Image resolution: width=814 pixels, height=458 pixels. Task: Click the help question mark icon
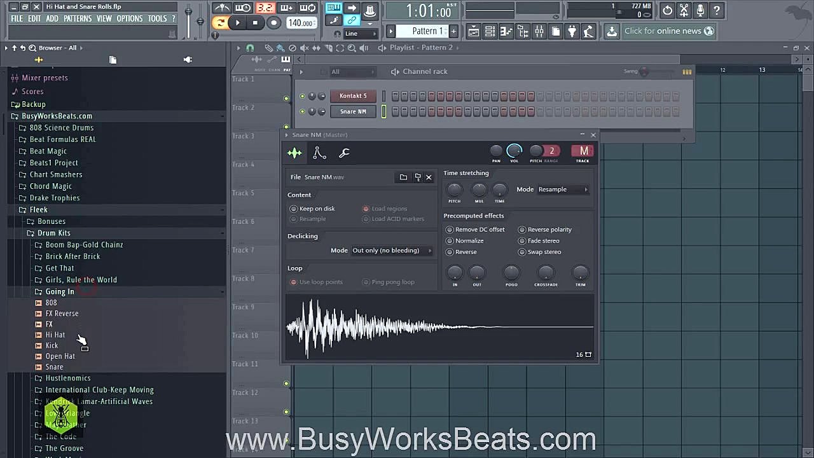coord(717,10)
